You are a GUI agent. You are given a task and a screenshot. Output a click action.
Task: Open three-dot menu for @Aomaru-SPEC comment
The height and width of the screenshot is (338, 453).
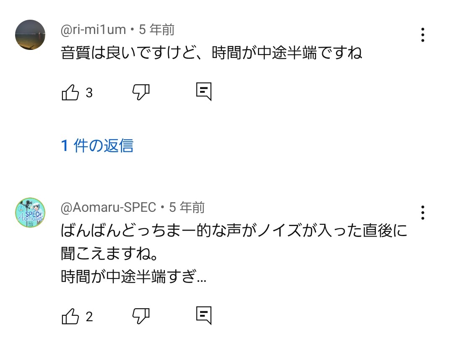tap(423, 213)
